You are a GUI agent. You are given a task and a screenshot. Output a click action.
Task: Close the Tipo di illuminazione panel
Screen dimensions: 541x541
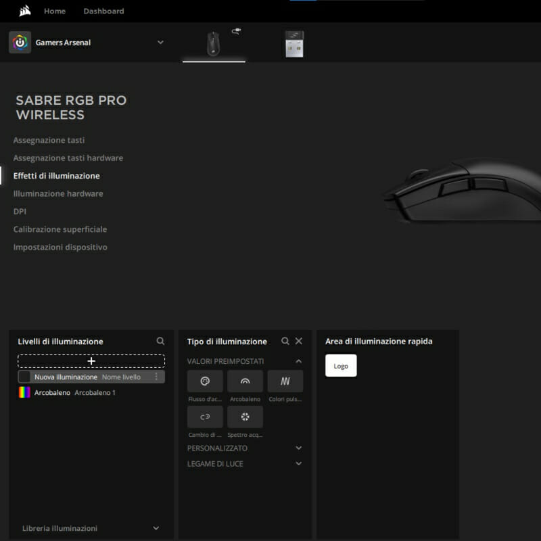click(299, 342)
